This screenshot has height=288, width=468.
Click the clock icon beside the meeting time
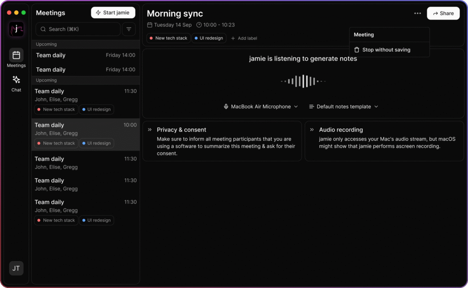(200, 25)
